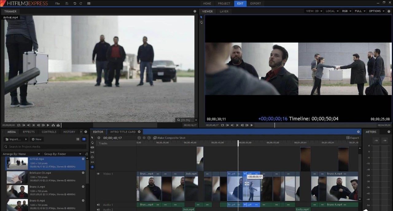The height and width of the screenshot is (211, 393).
Task: Click the Search in Project Media field
Action: point(45,147)
